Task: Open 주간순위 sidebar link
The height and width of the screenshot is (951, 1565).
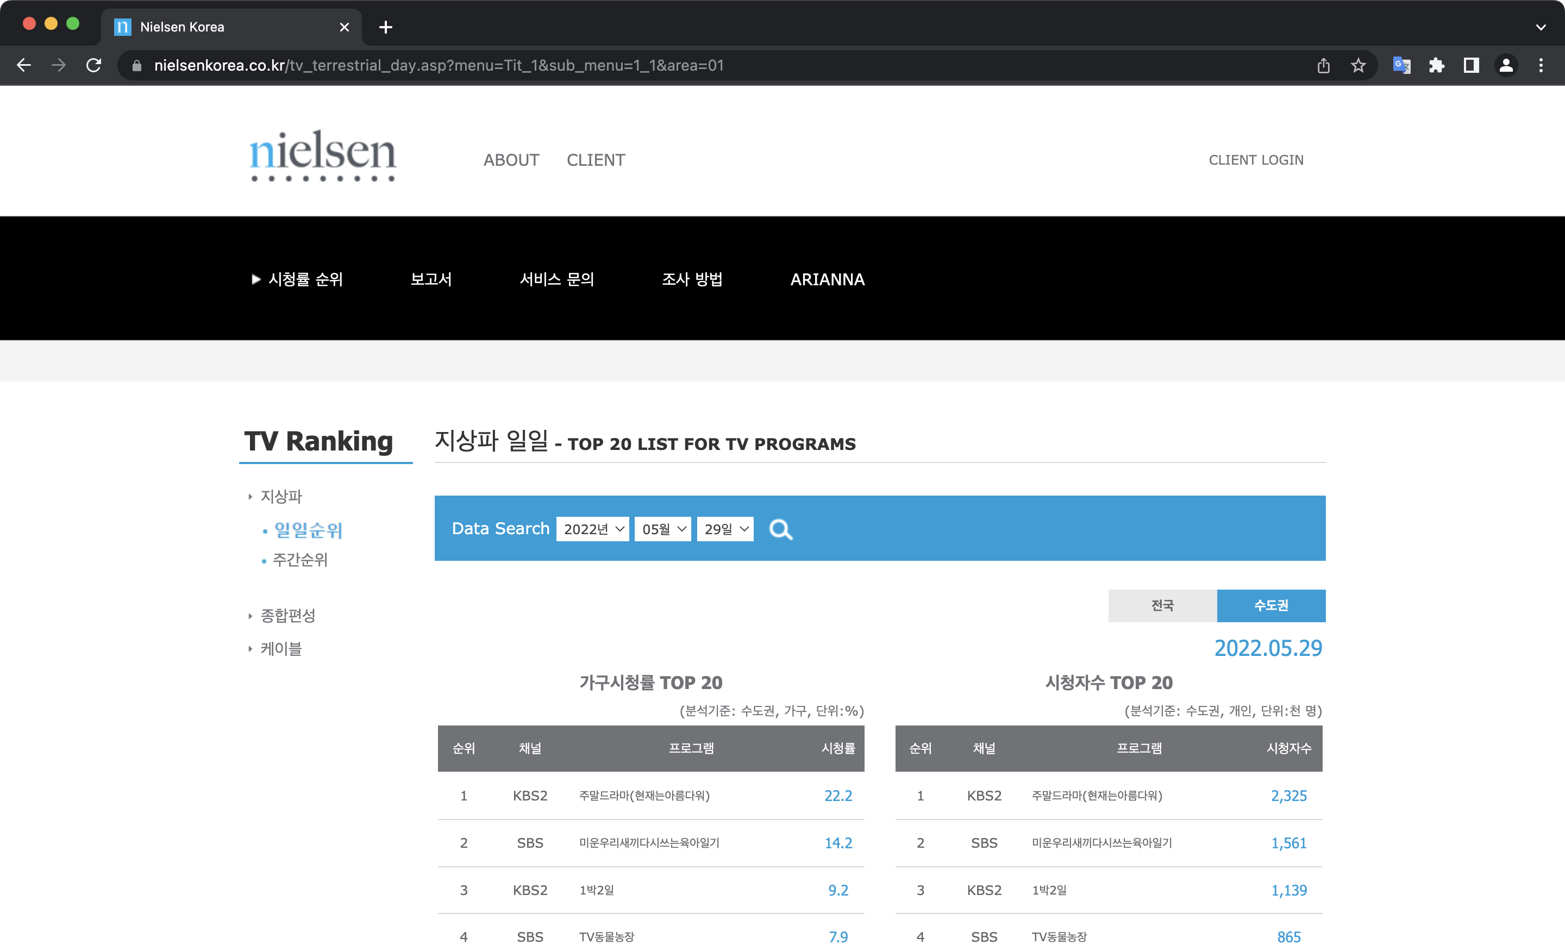Action: coord(301,560)
